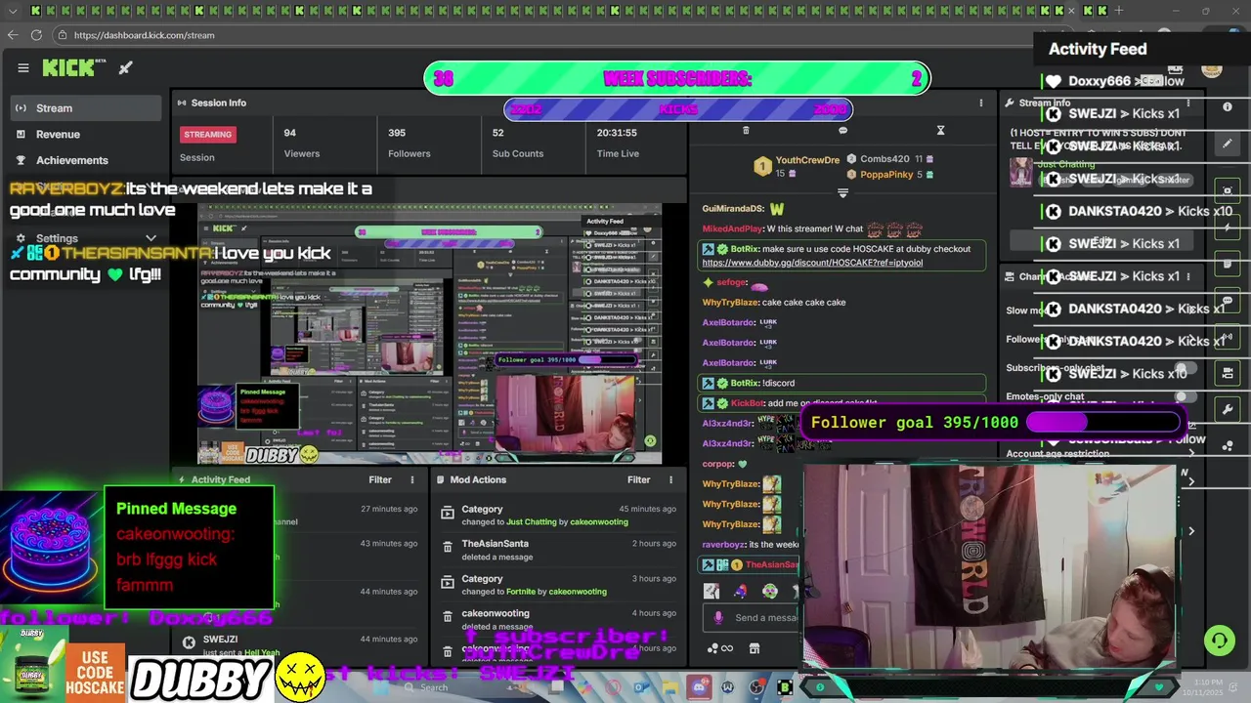Expand the chat leaderboard arrow
Screen dimensions: 1251x703
coord(842,193)
